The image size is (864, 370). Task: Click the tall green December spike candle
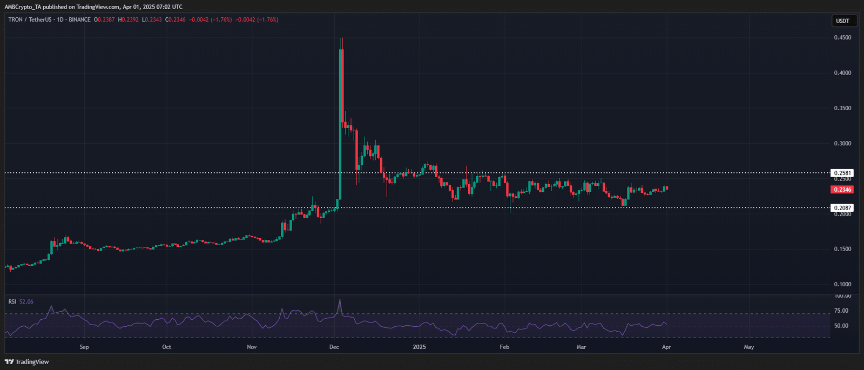coord(340,124)
